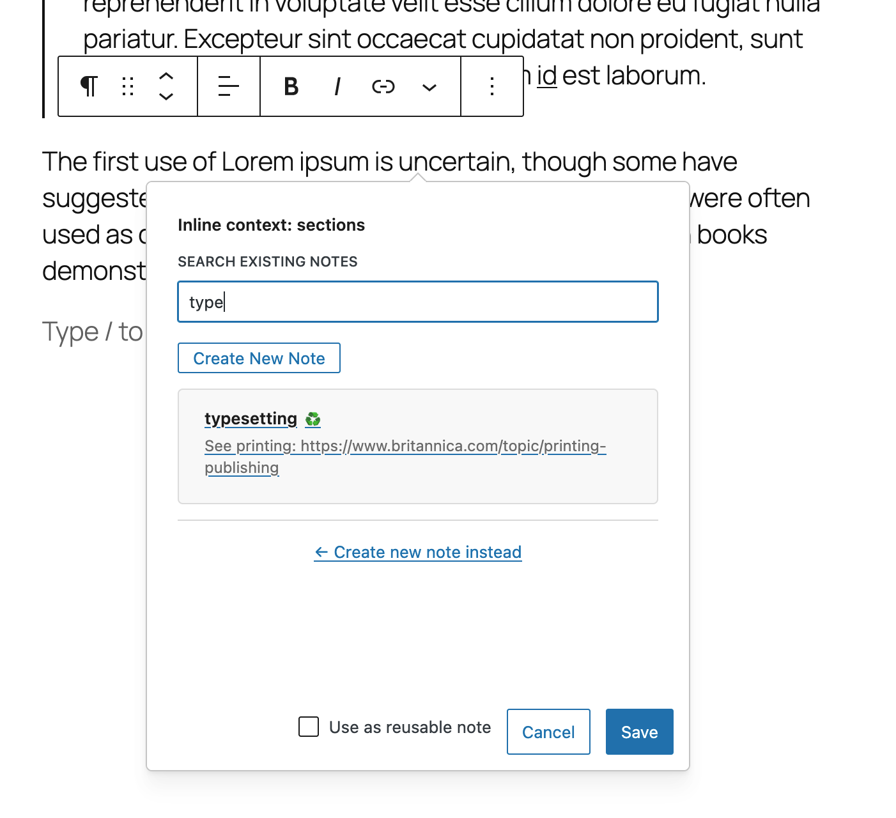Image resolution: width=896 pixels, height=818 pixels.
Task: Apply italic formatting
Action: pyautogui.click(x=337, y=86)
